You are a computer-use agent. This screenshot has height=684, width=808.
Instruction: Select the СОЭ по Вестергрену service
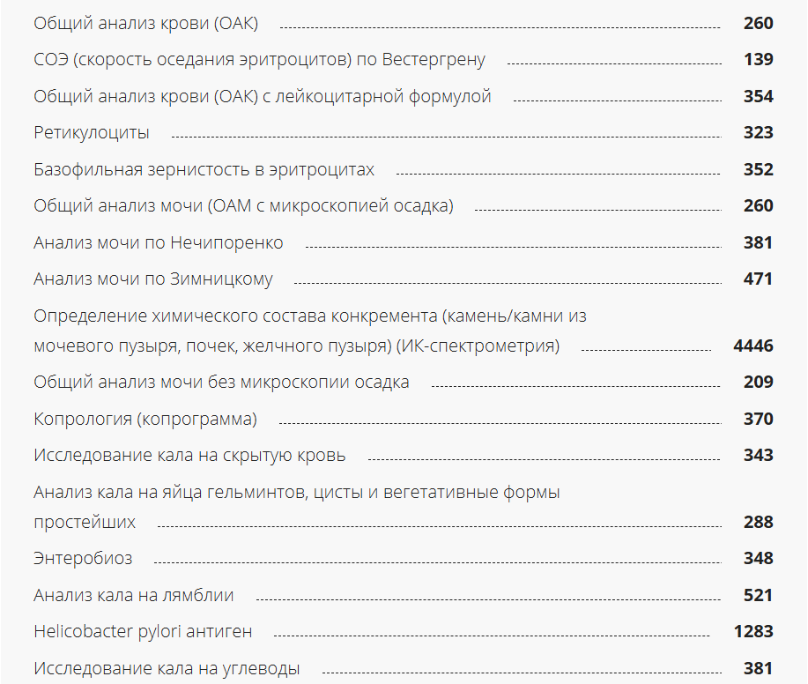coord(259,60)
